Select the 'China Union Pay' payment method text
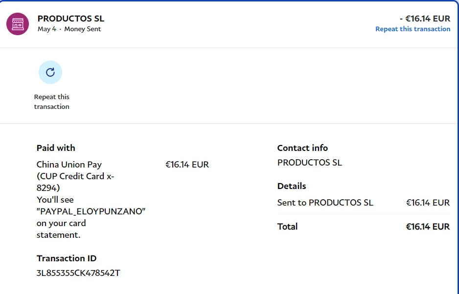 tap(69, 165)
